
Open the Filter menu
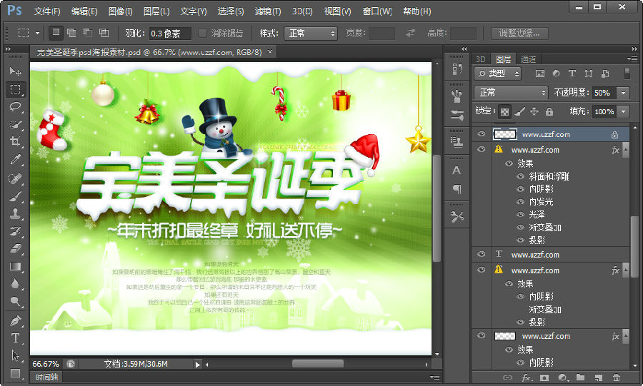268,11
